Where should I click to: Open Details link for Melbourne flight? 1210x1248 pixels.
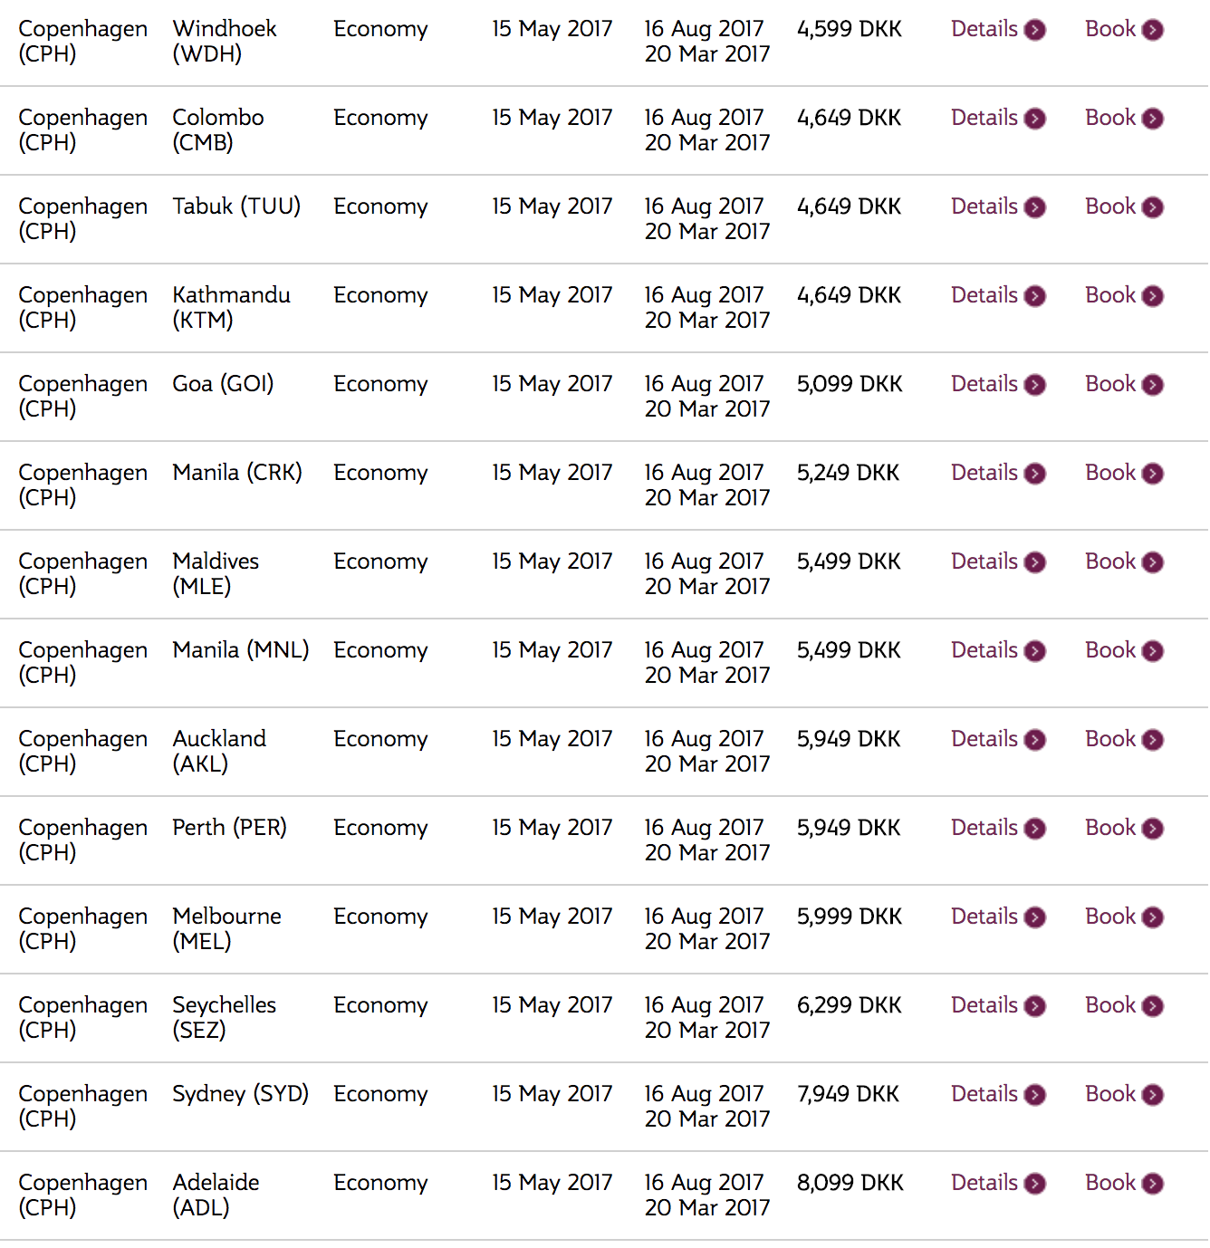(984, 917)
